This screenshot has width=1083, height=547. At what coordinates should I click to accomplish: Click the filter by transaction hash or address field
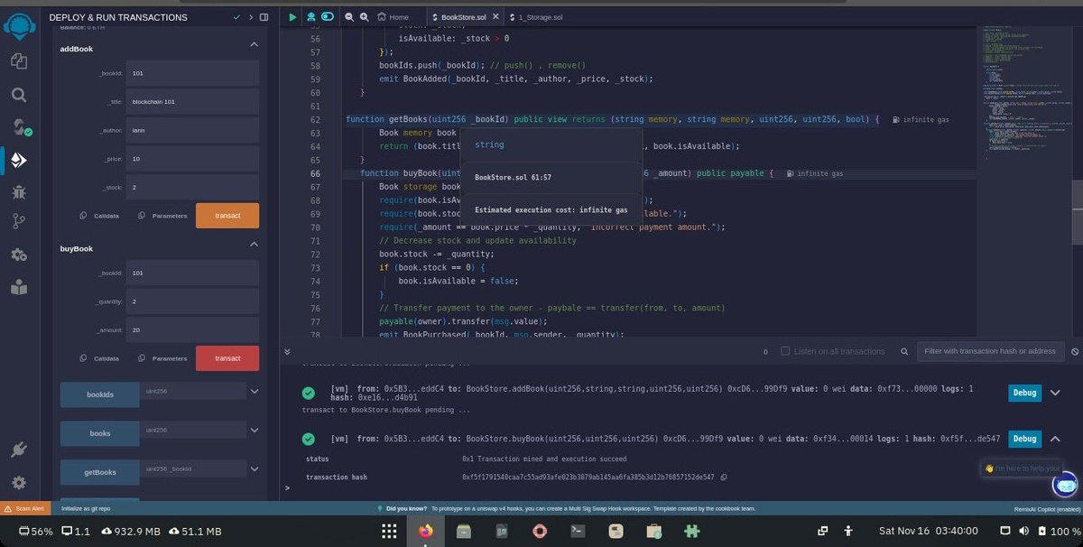(990, 351)
